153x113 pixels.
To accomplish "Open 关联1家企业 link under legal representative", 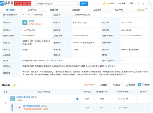I will pyautogui.click(x=35, y=24).
